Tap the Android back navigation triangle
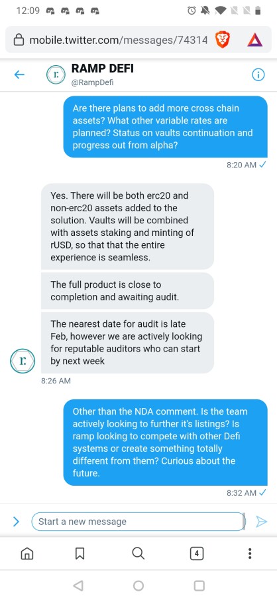 coord(78,585)
